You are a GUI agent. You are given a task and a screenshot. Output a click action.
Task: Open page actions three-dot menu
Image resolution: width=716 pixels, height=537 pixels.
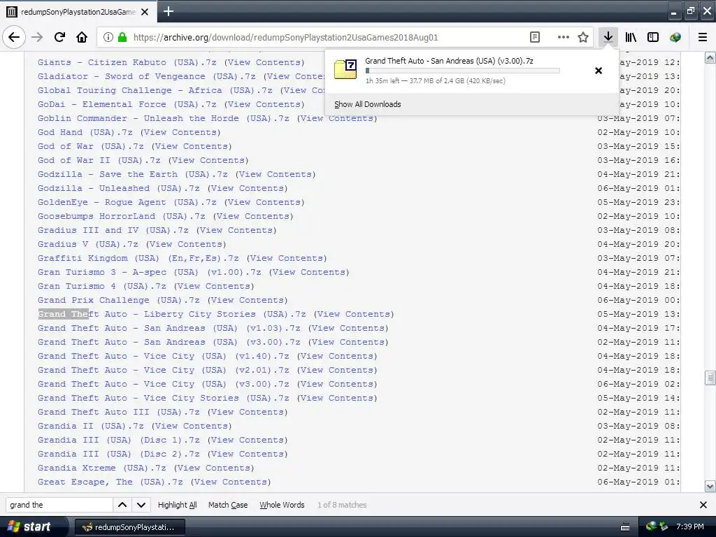(x=564, y=37)
